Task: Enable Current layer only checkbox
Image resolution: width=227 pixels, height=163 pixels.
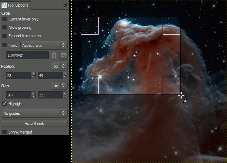Action: point(4,19)
